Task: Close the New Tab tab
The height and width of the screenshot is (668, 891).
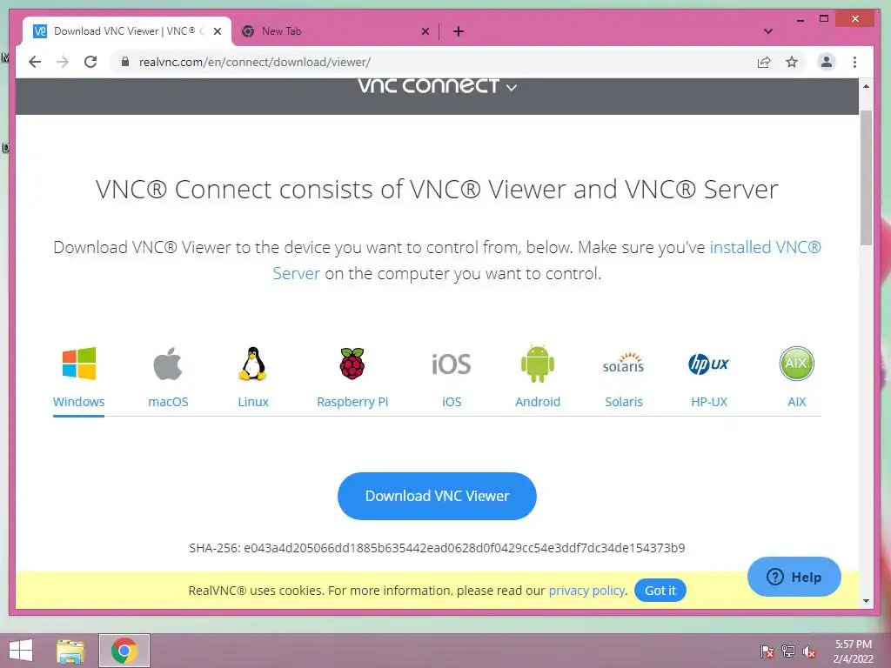Action: tap(425, 31)
